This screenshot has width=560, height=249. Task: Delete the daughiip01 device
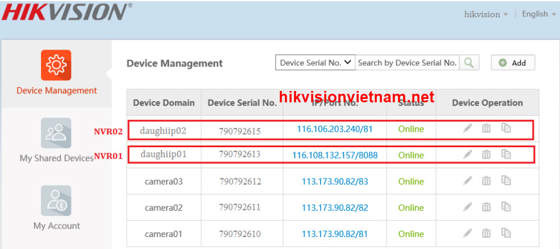[x=486, y=154]
